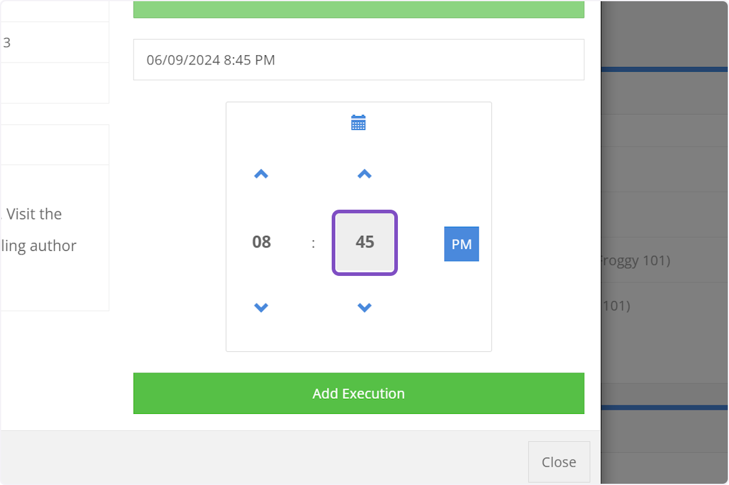Decrease the minutes with the down arrow
The height and width of the screenshot is (485, 729).
[x=364, y=308]
